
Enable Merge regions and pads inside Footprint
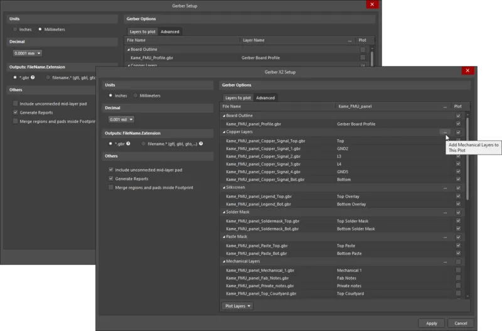click(111, 187)
